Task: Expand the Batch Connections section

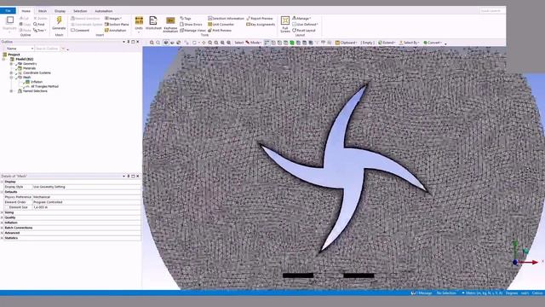Action: pyautogui.click(x=2, y=228)
